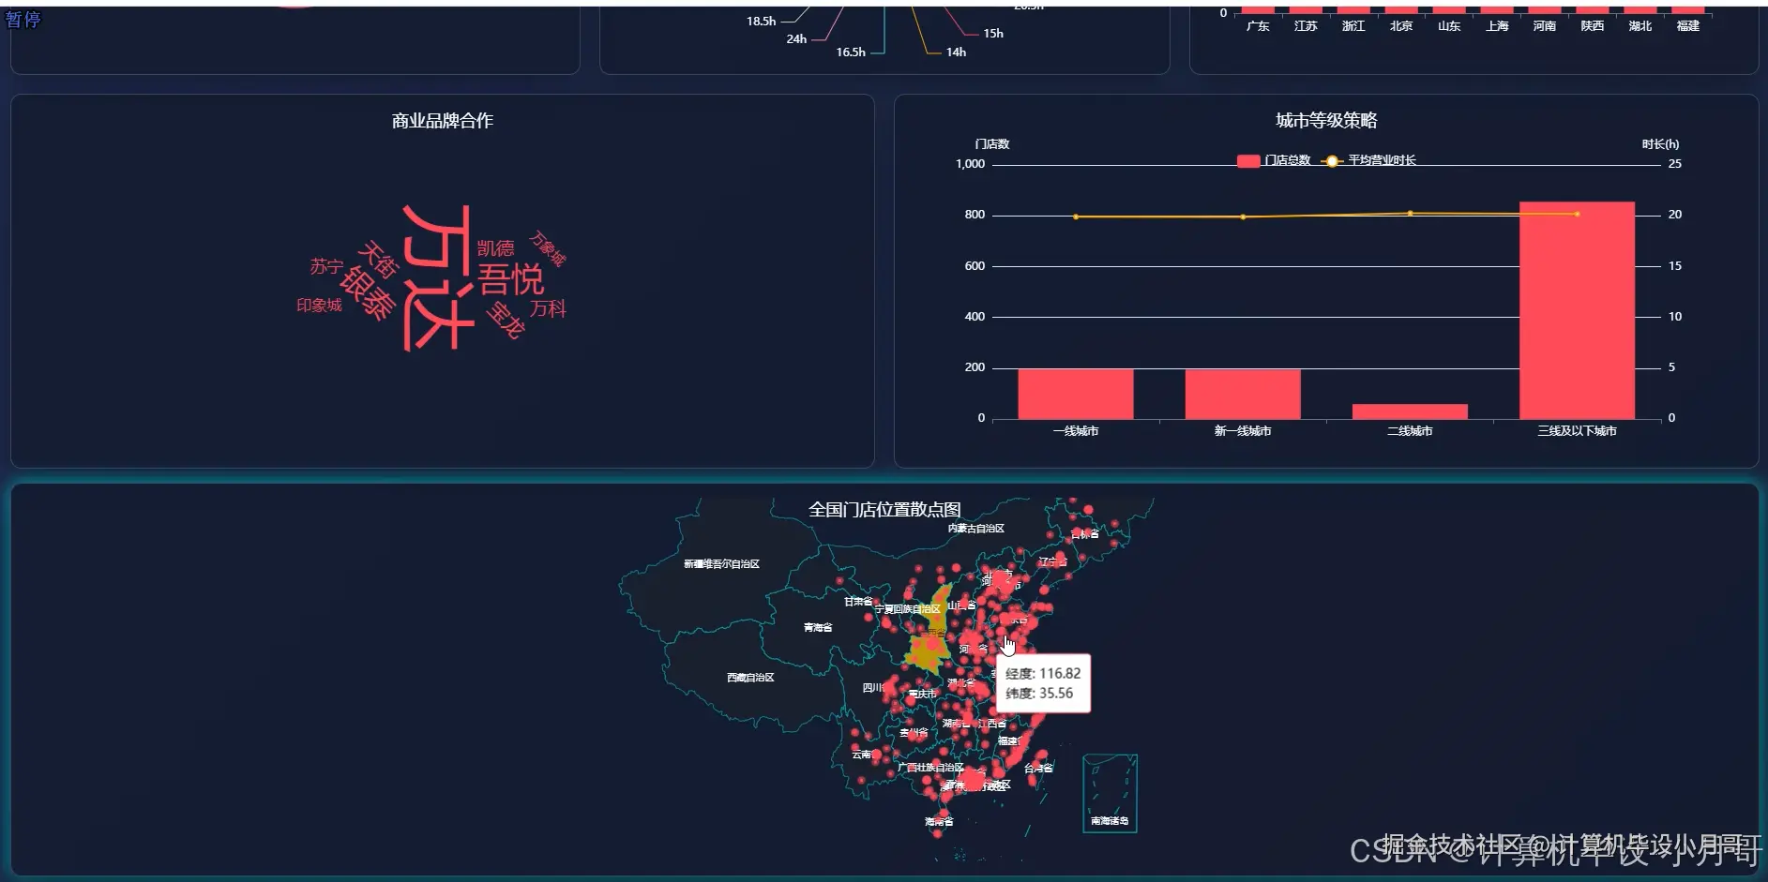The image size is (1768, 882).
Task: Click the 北京 province axis label
Action: pyautogui.click(x=1401, y=26)
